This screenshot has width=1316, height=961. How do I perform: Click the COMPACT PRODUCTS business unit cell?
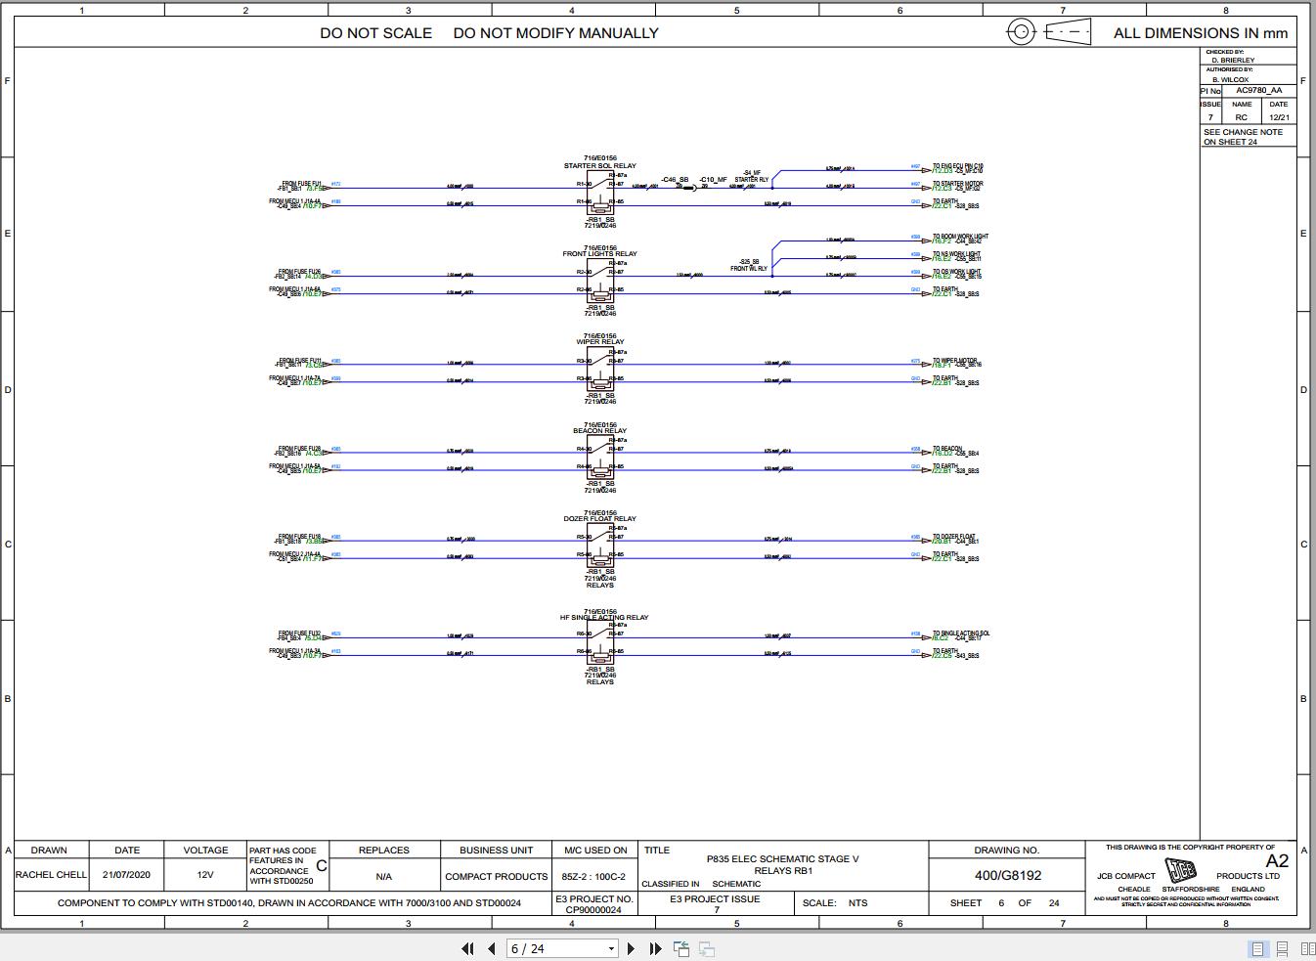[x=497, y=877]
